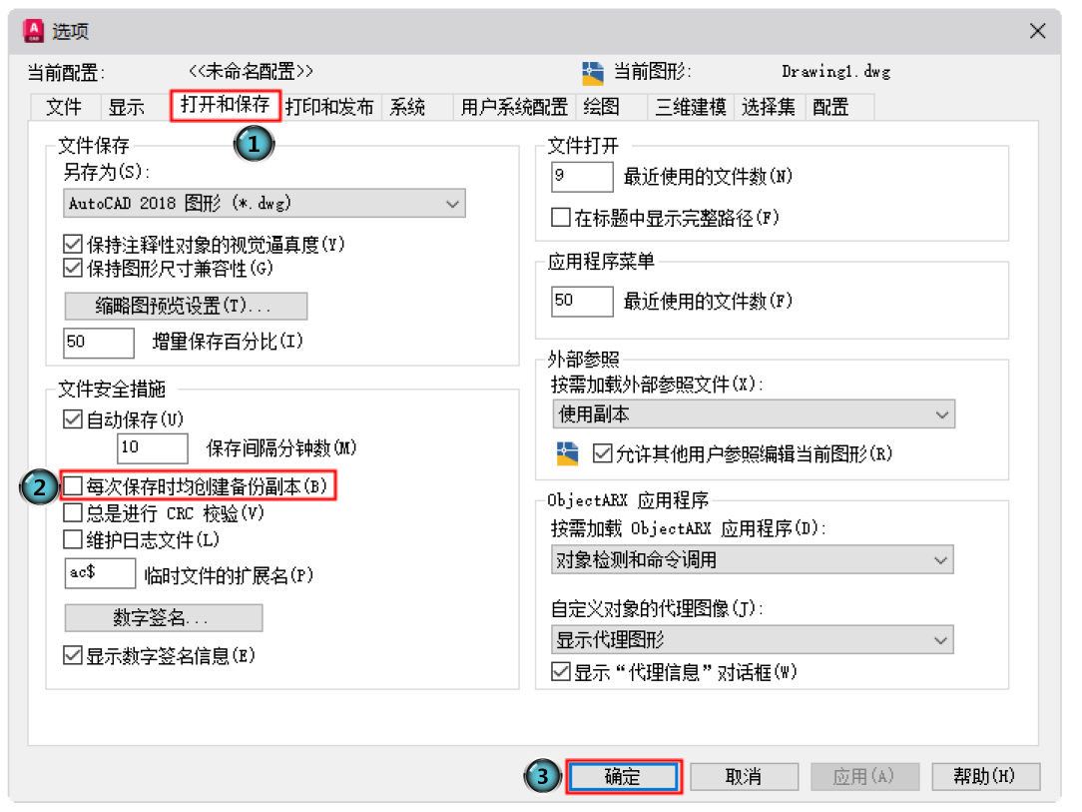Switch to the 三维建模 tab
1082x812 pixels.
[690, 107]
